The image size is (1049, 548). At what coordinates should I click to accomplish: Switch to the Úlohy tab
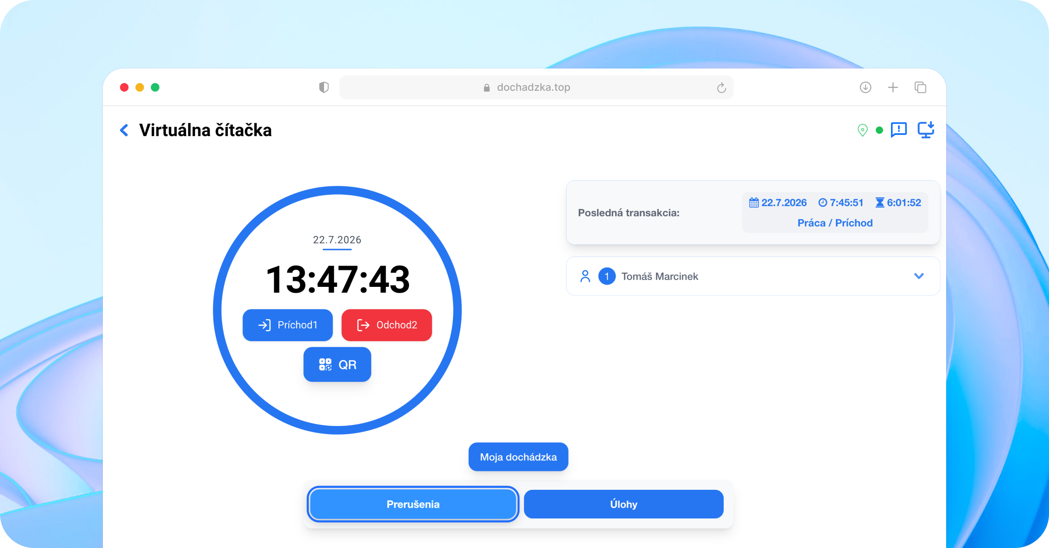click(623, 504)
